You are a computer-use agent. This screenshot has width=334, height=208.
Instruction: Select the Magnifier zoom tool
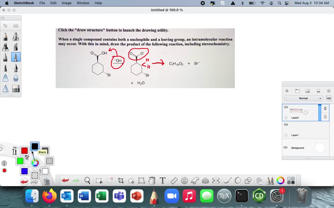[x=87, y=180]
